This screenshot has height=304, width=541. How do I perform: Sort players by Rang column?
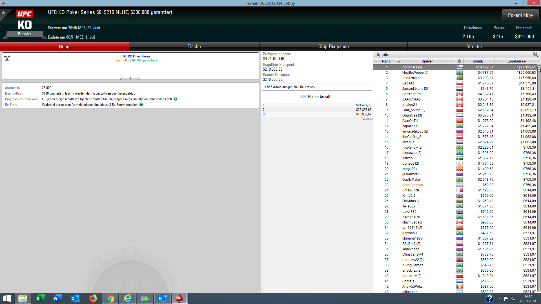[x=387, y=61]
